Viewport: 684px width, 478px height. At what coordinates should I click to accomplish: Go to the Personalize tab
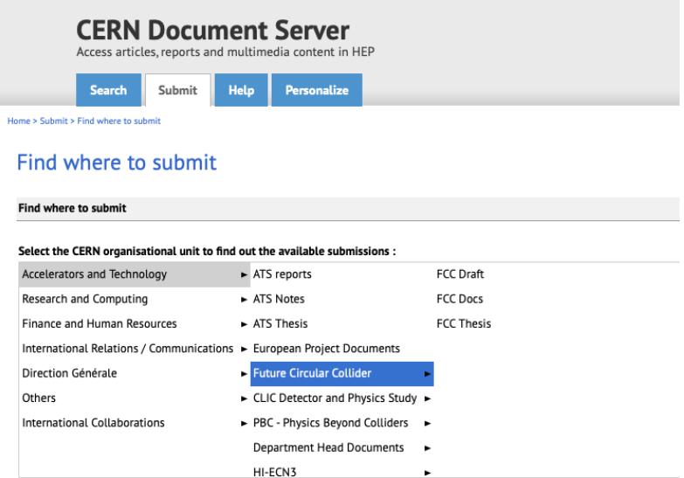coord(316,90)
